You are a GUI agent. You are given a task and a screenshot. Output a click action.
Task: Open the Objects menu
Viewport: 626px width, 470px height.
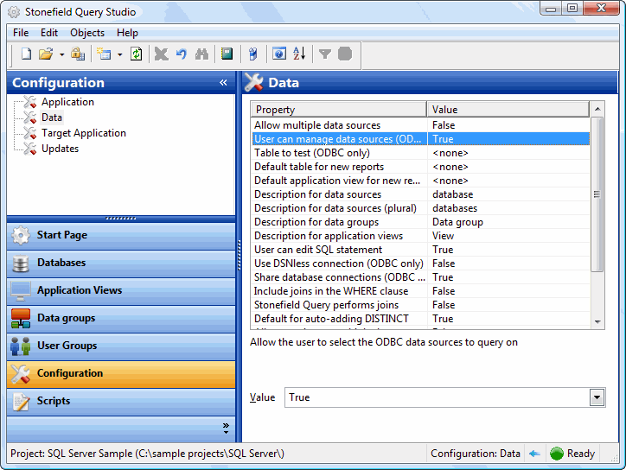[87, 33]
